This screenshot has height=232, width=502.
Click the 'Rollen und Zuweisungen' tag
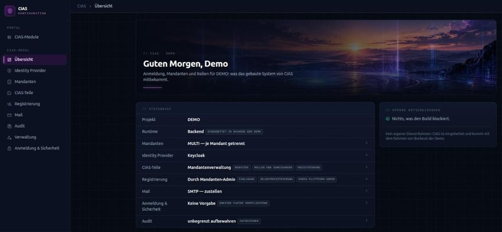273,168
